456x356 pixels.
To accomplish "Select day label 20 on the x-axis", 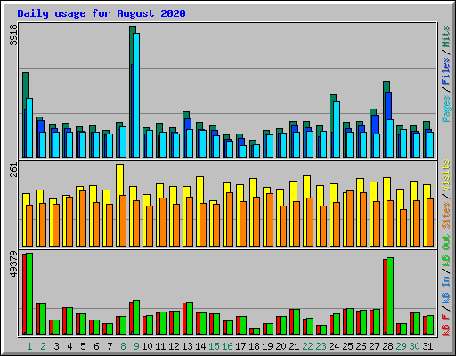I will point(281,346).
